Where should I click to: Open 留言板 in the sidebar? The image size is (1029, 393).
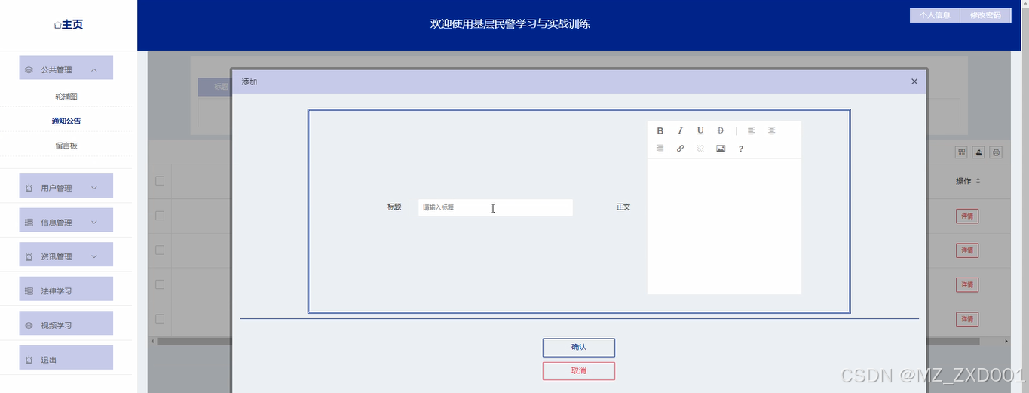point(66,146)
